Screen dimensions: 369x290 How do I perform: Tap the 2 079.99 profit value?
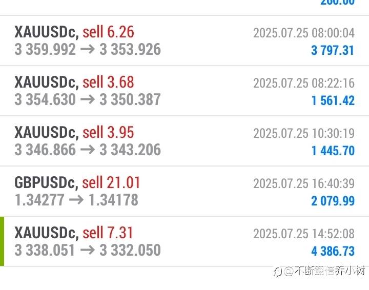[x=333, y=200]
